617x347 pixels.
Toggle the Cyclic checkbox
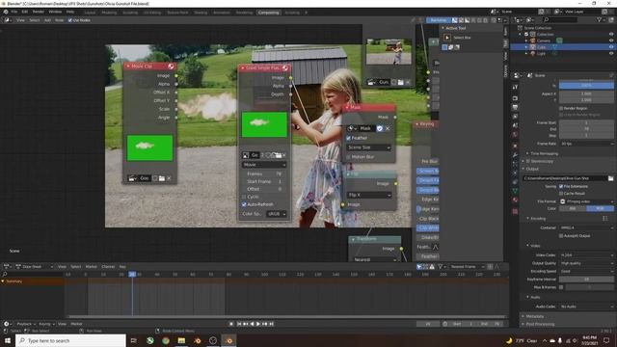244,197
